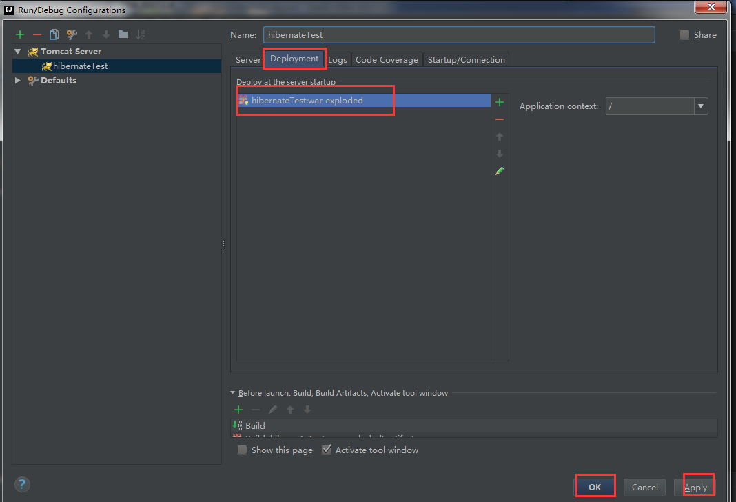Click the Cancel button

click(644, 487)
